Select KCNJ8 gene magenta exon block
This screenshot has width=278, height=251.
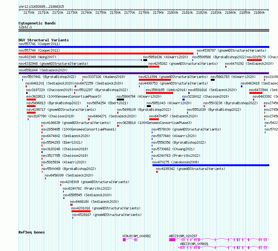[x=124, y=240]
